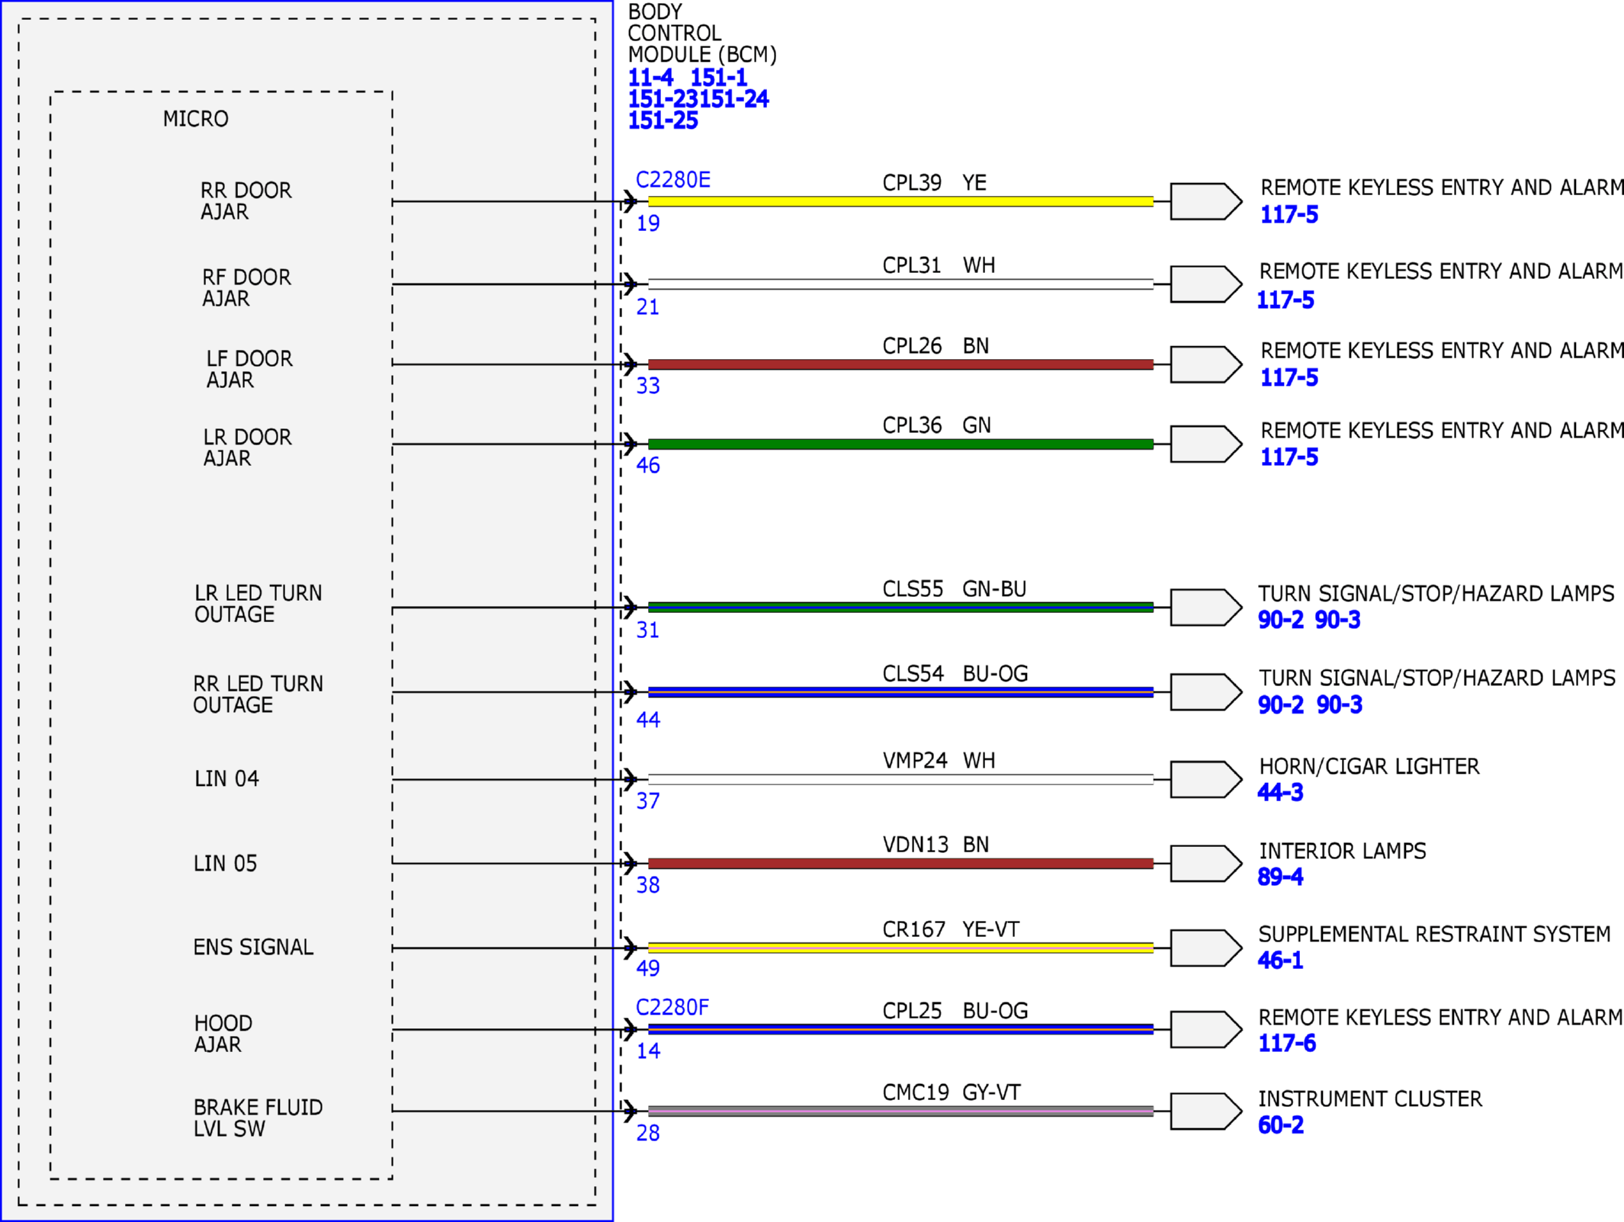
Task: Follow the 90-3 link beside CLS55 GN-BU
Action: click(x=1337, y=621)
